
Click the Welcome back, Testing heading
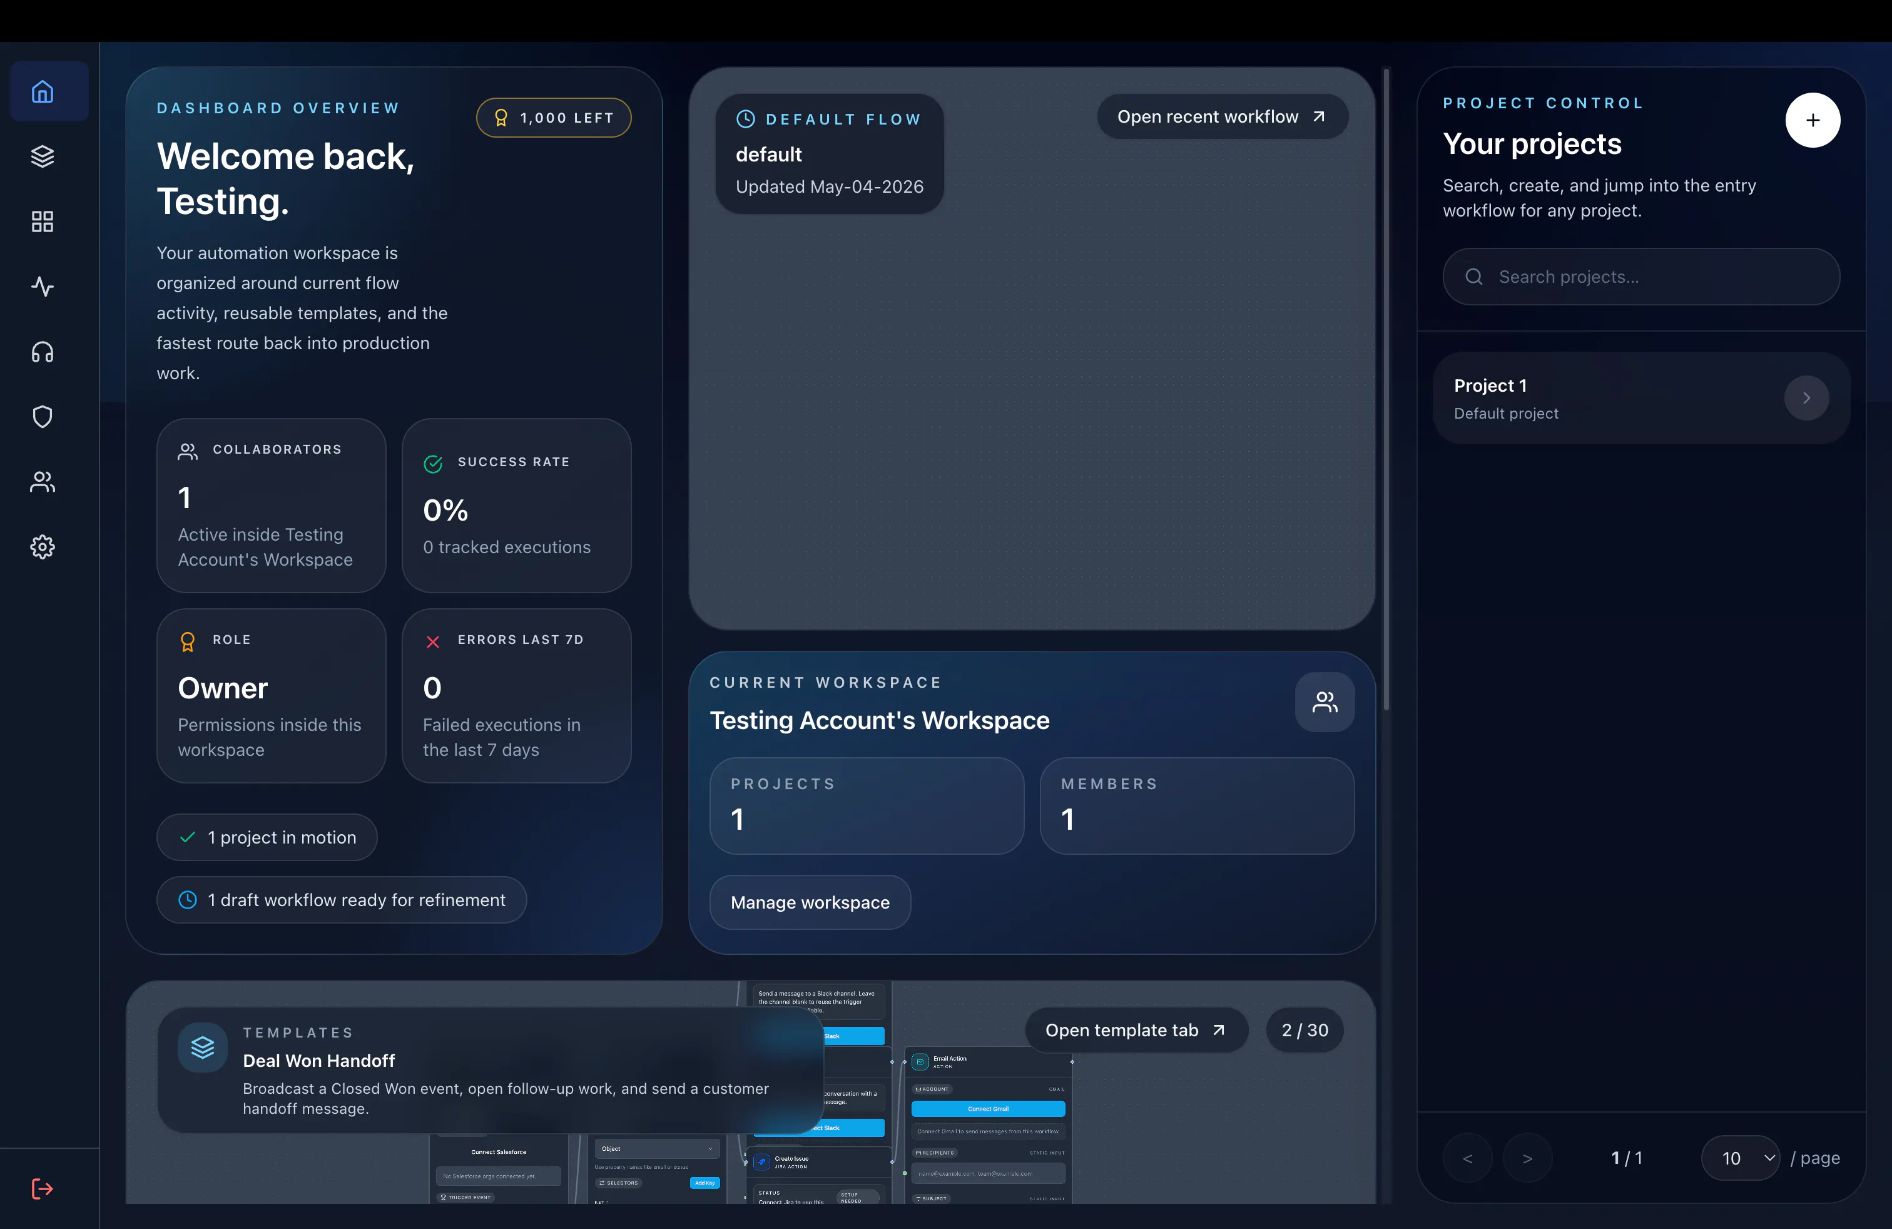tap(285, 179)
